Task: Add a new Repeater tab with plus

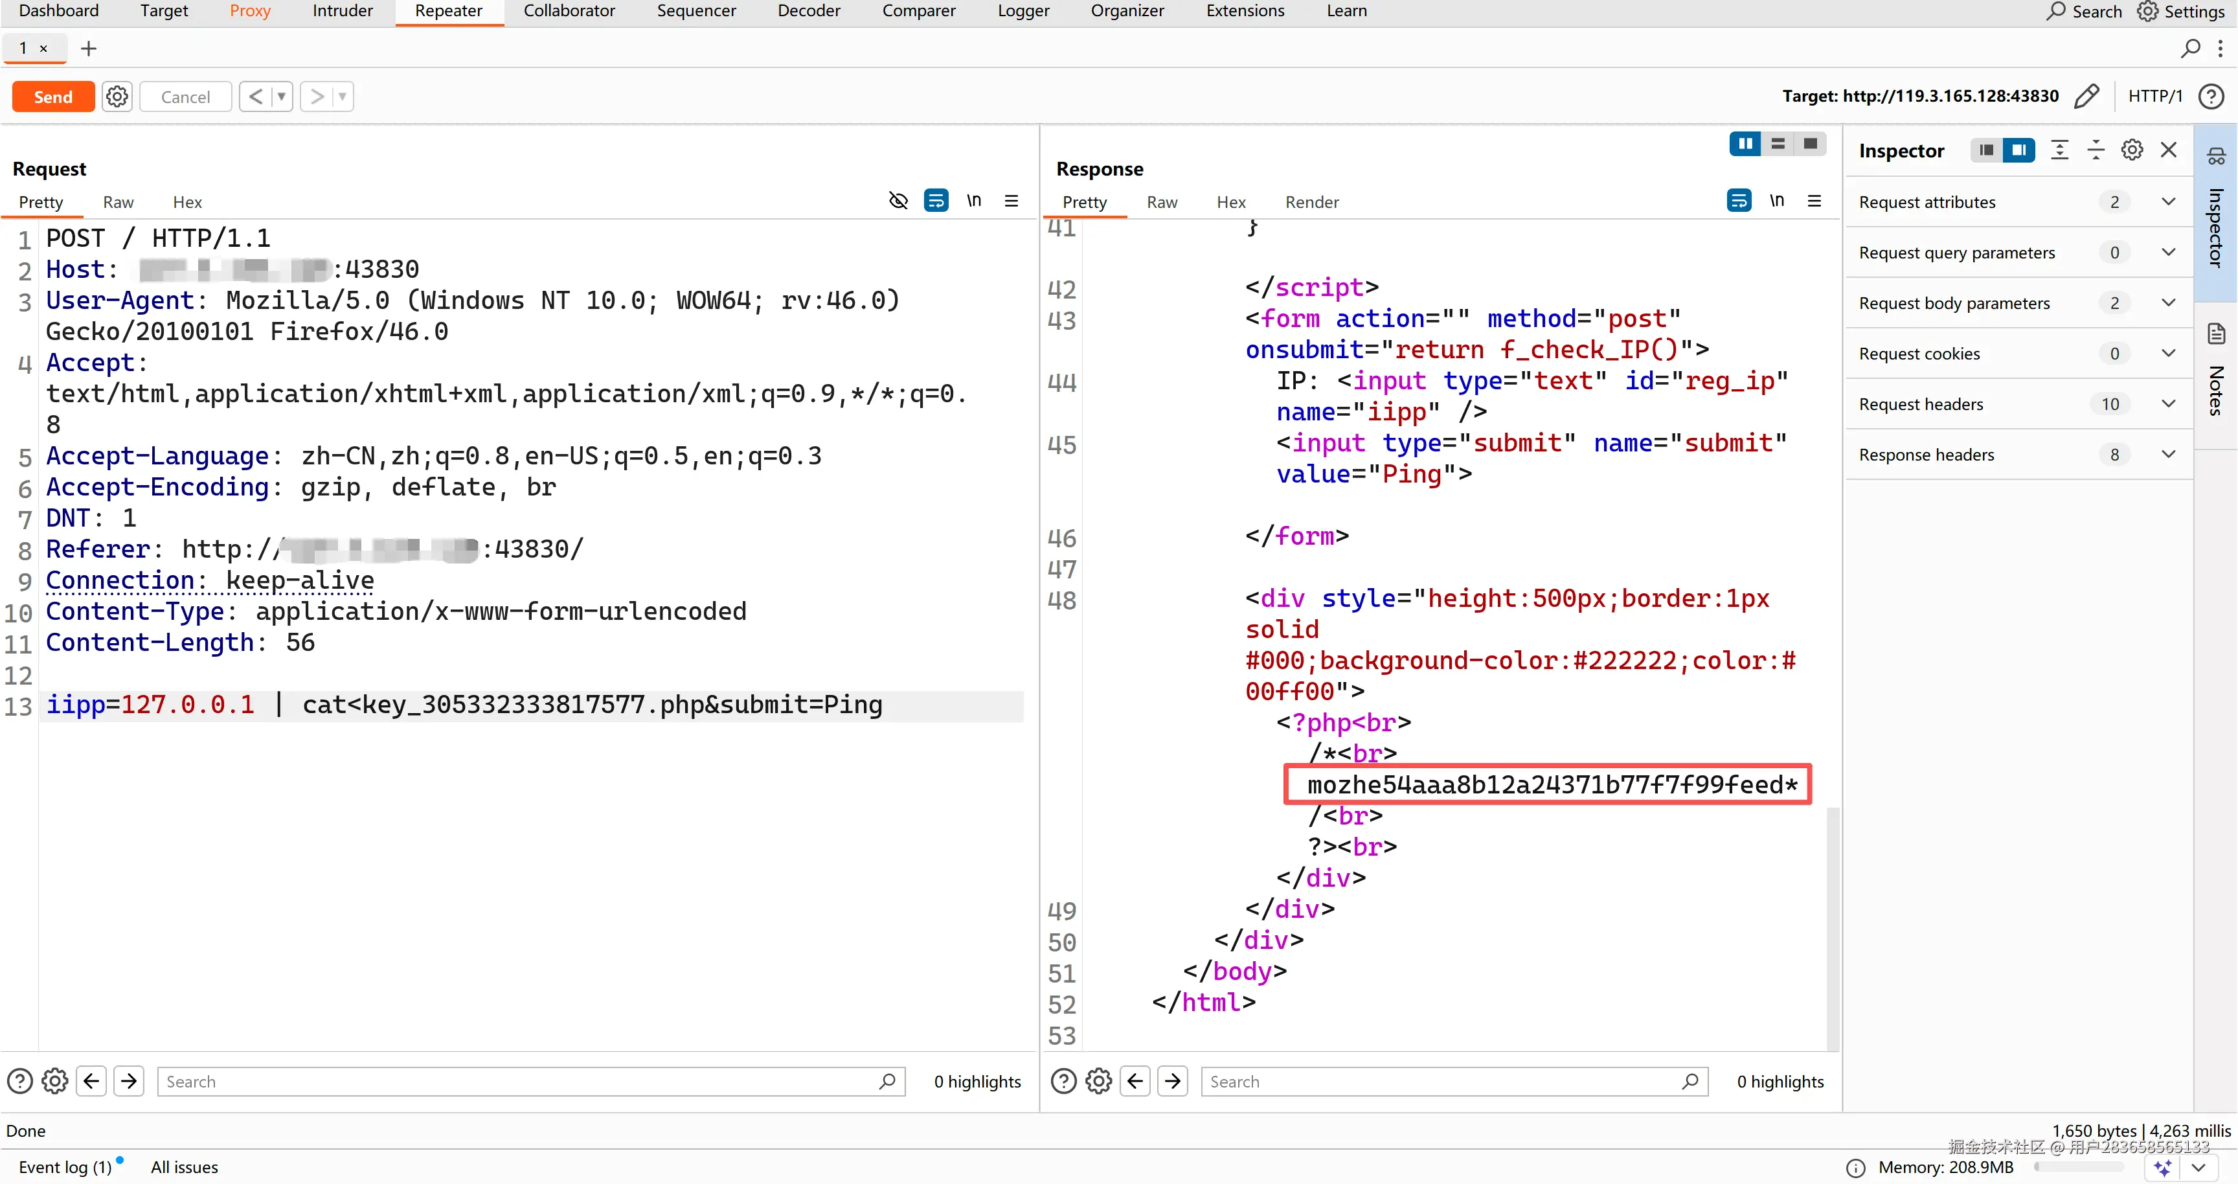Action: tap(89, 49)
